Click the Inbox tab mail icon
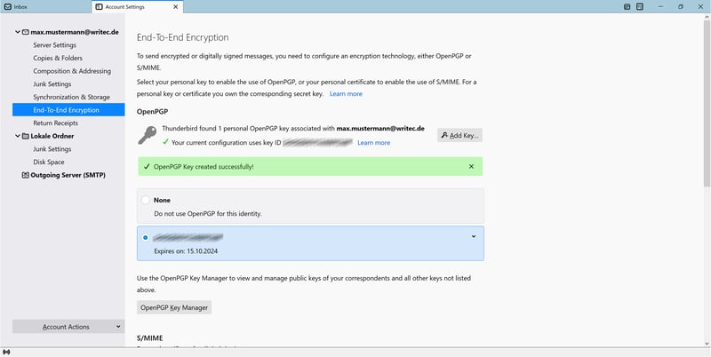Image resolution: width=711 pixels, height=357 pixels. tap(8, 7)
